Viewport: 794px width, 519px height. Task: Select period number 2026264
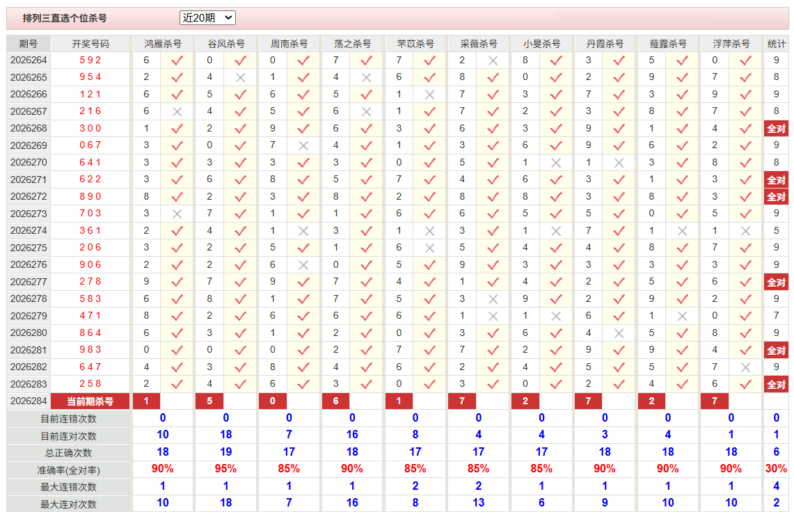(x=29, y=61)
